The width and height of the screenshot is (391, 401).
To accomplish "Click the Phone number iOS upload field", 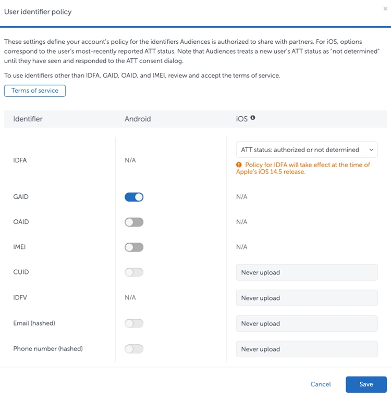I will (307, 349).
